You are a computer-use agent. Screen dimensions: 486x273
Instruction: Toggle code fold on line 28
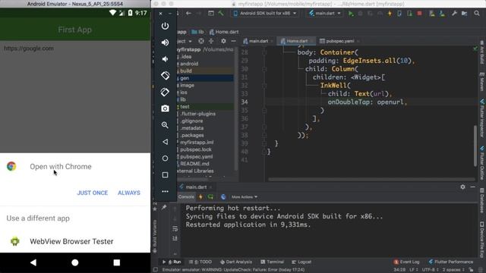[264, 52]
